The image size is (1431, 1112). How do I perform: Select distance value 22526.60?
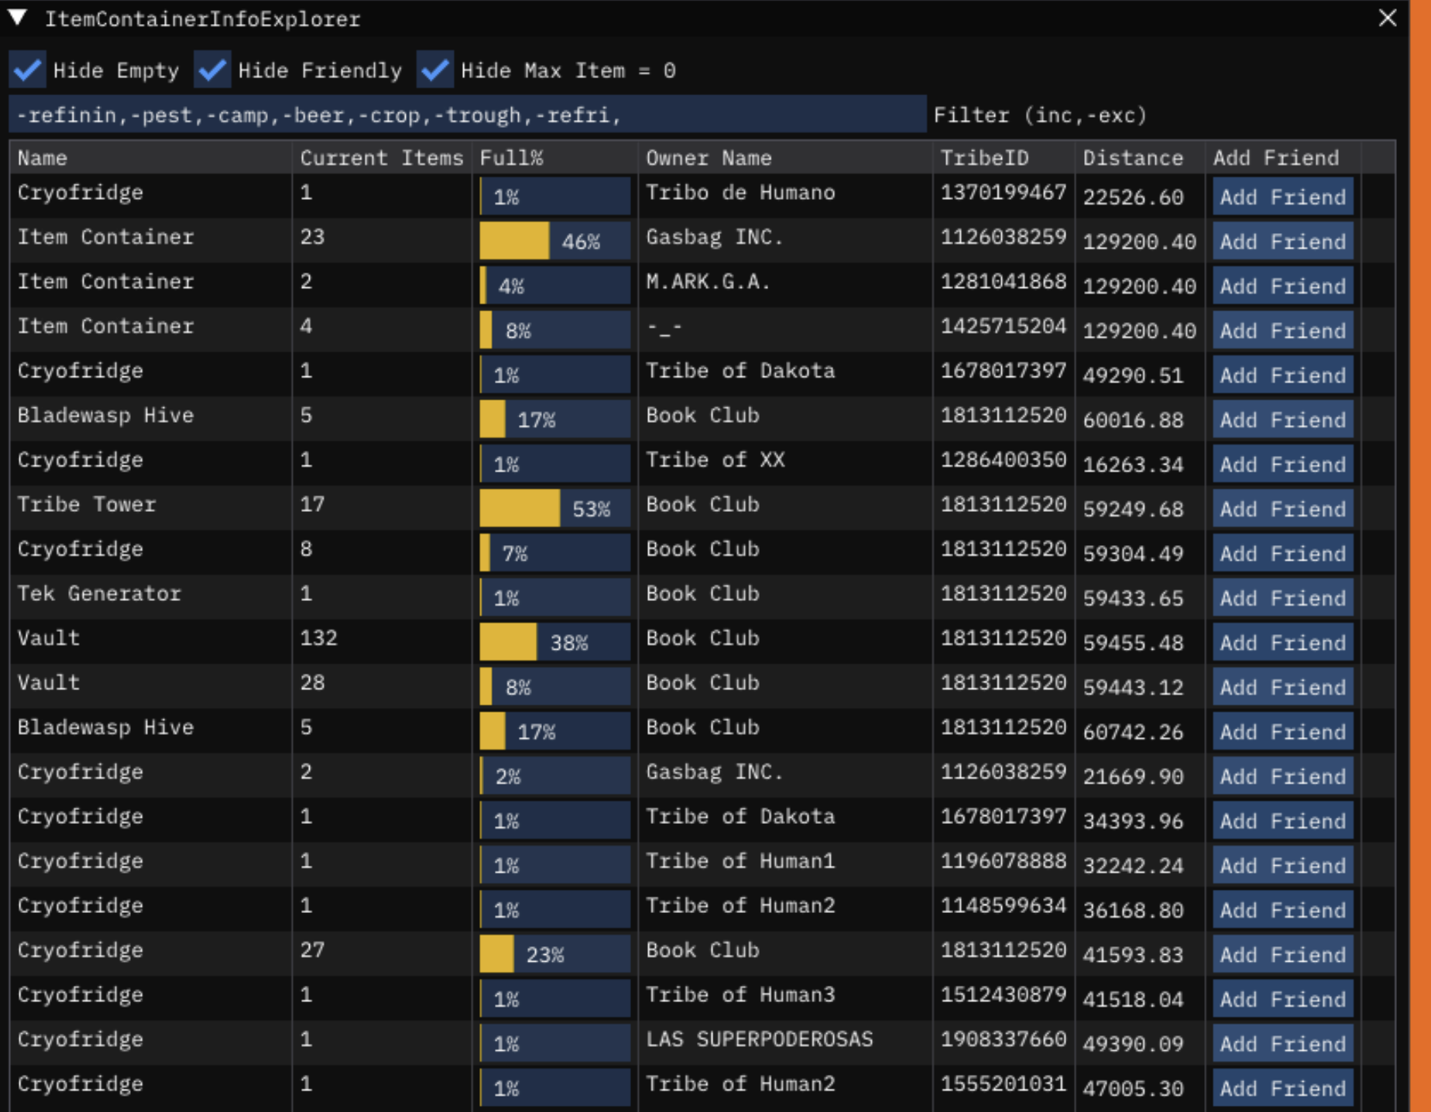1133,197
